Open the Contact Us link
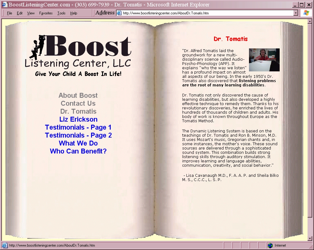 click(78, 104)
